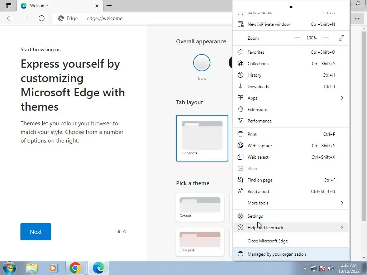Click the briefcase icon for managed organization
367x275 pixels.
click(240, 254)
